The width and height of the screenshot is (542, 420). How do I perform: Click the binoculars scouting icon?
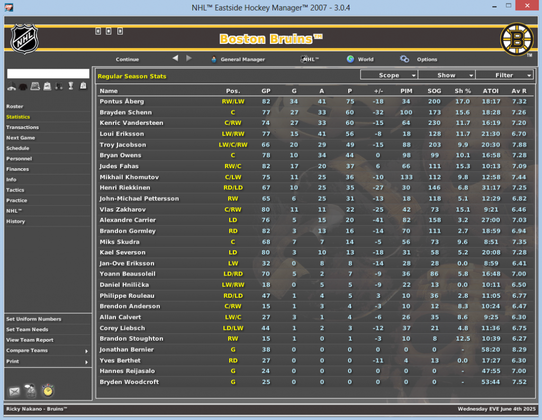pyautogui.click(x=59, y=86)
